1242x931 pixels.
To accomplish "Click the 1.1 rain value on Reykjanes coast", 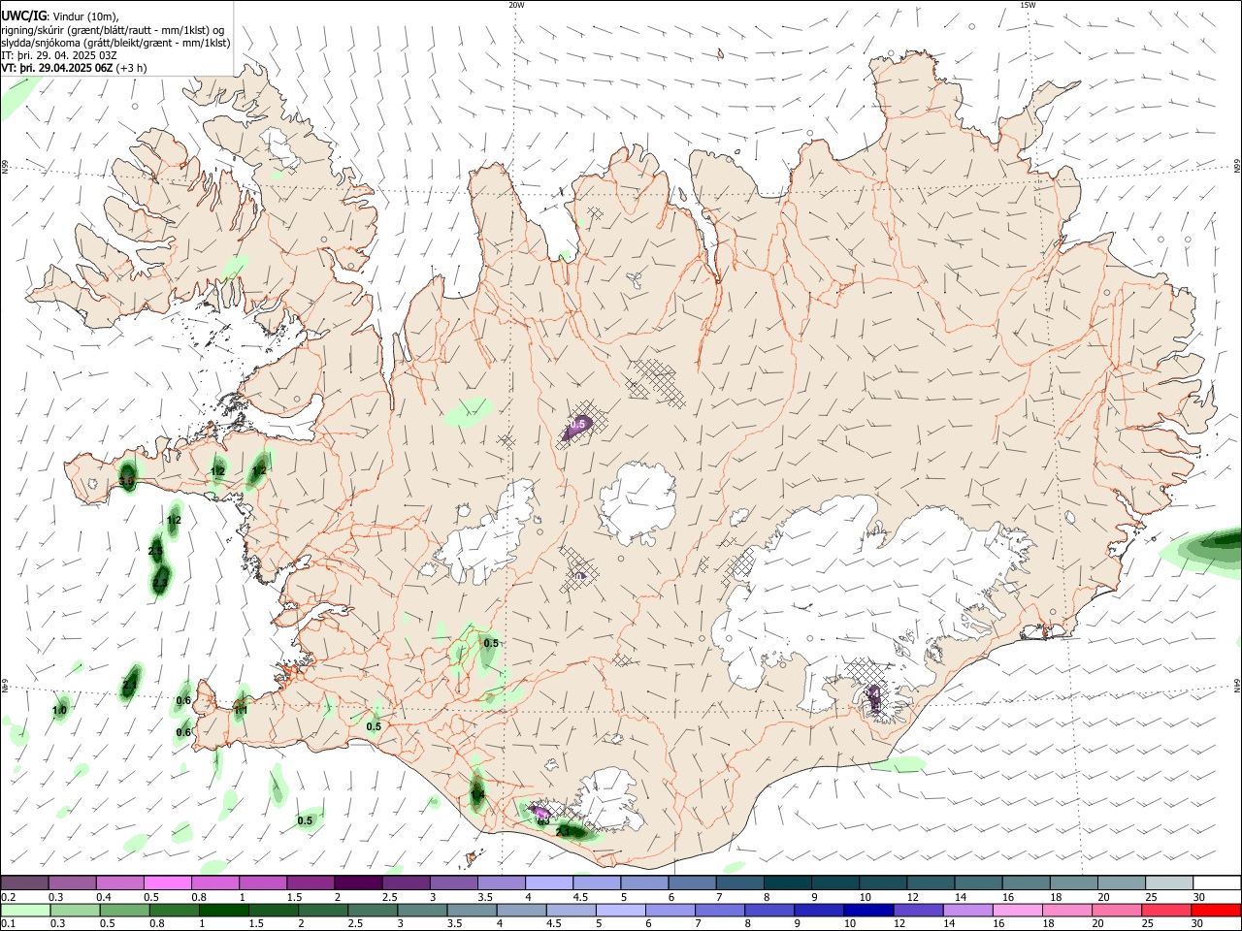I will (x=242, y=710).
